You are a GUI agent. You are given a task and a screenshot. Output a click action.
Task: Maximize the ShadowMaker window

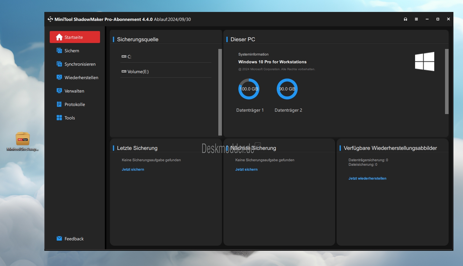438,19
